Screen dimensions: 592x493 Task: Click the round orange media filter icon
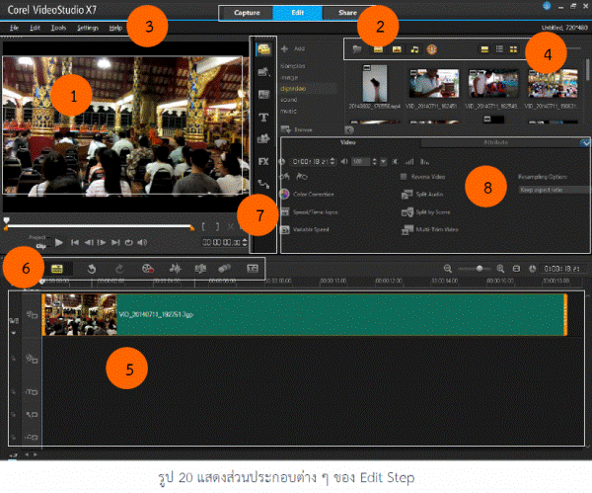pos(432,49)
